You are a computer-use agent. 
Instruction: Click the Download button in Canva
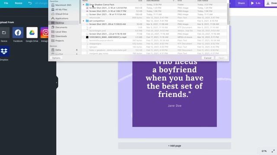(271, 3)
